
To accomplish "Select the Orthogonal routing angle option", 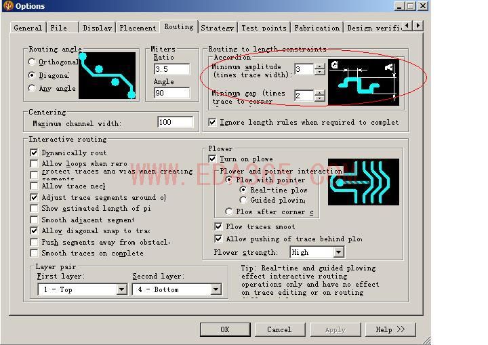I will point(32,62).
